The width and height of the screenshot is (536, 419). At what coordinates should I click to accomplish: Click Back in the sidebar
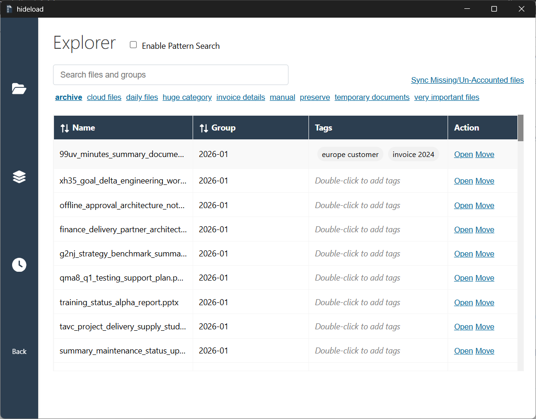point(19,352)
